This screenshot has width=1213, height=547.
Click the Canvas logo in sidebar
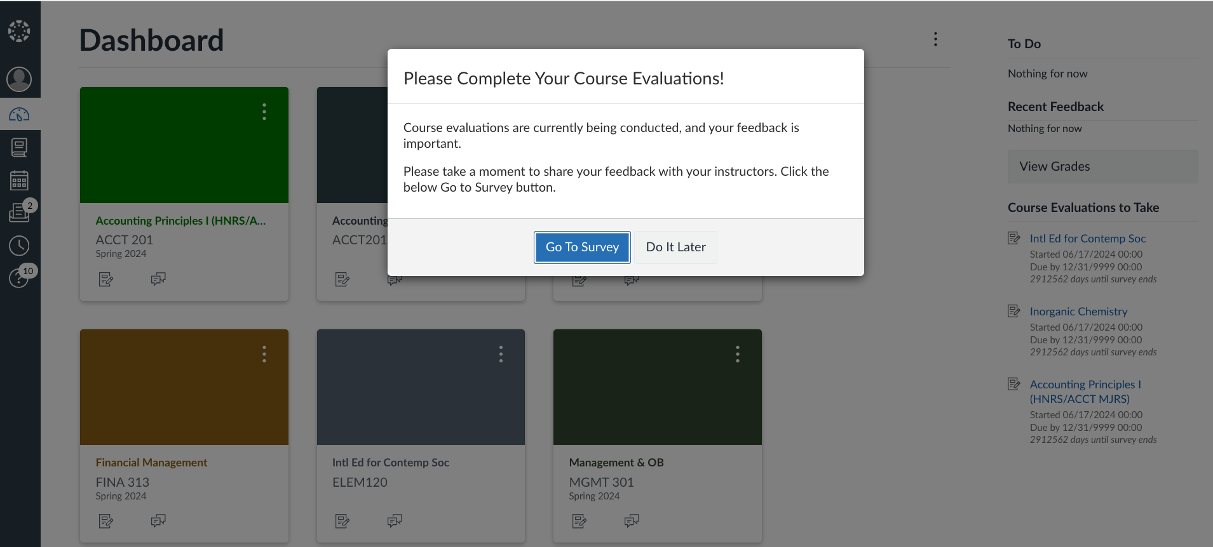pos(19,30)
